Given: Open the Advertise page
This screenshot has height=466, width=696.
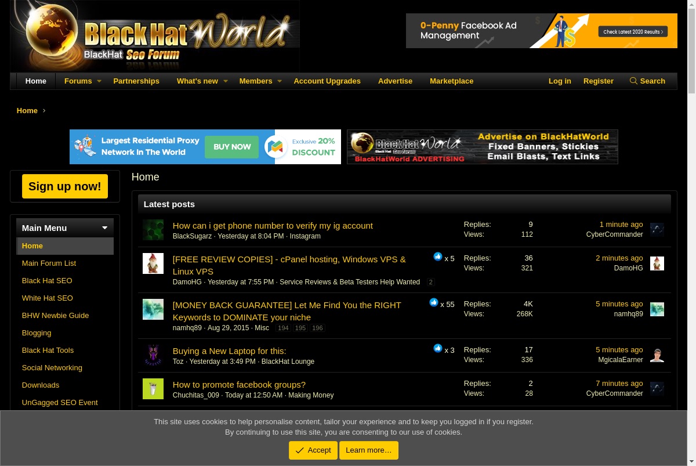Looking at the screenshot, I should coord(396,81).
